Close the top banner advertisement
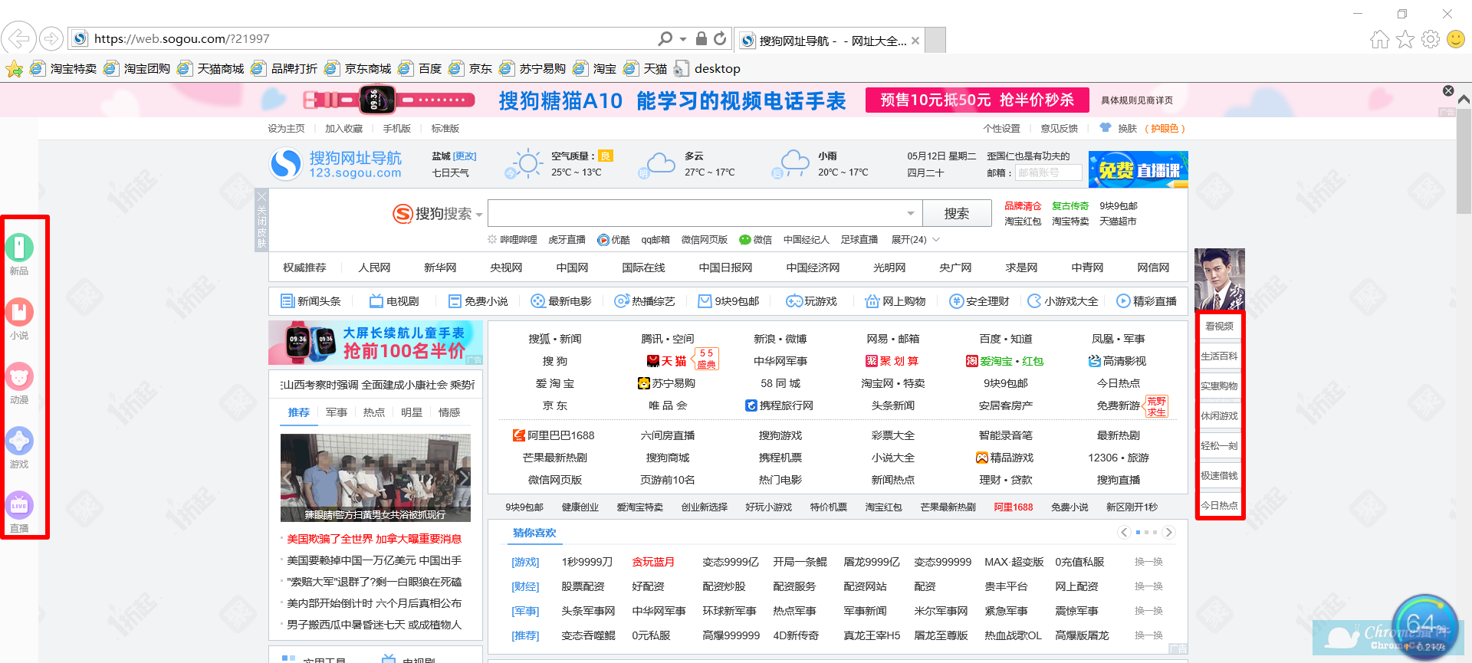Image resolution: width=1472 pixels, height=663 pixels. point(1448,90)
